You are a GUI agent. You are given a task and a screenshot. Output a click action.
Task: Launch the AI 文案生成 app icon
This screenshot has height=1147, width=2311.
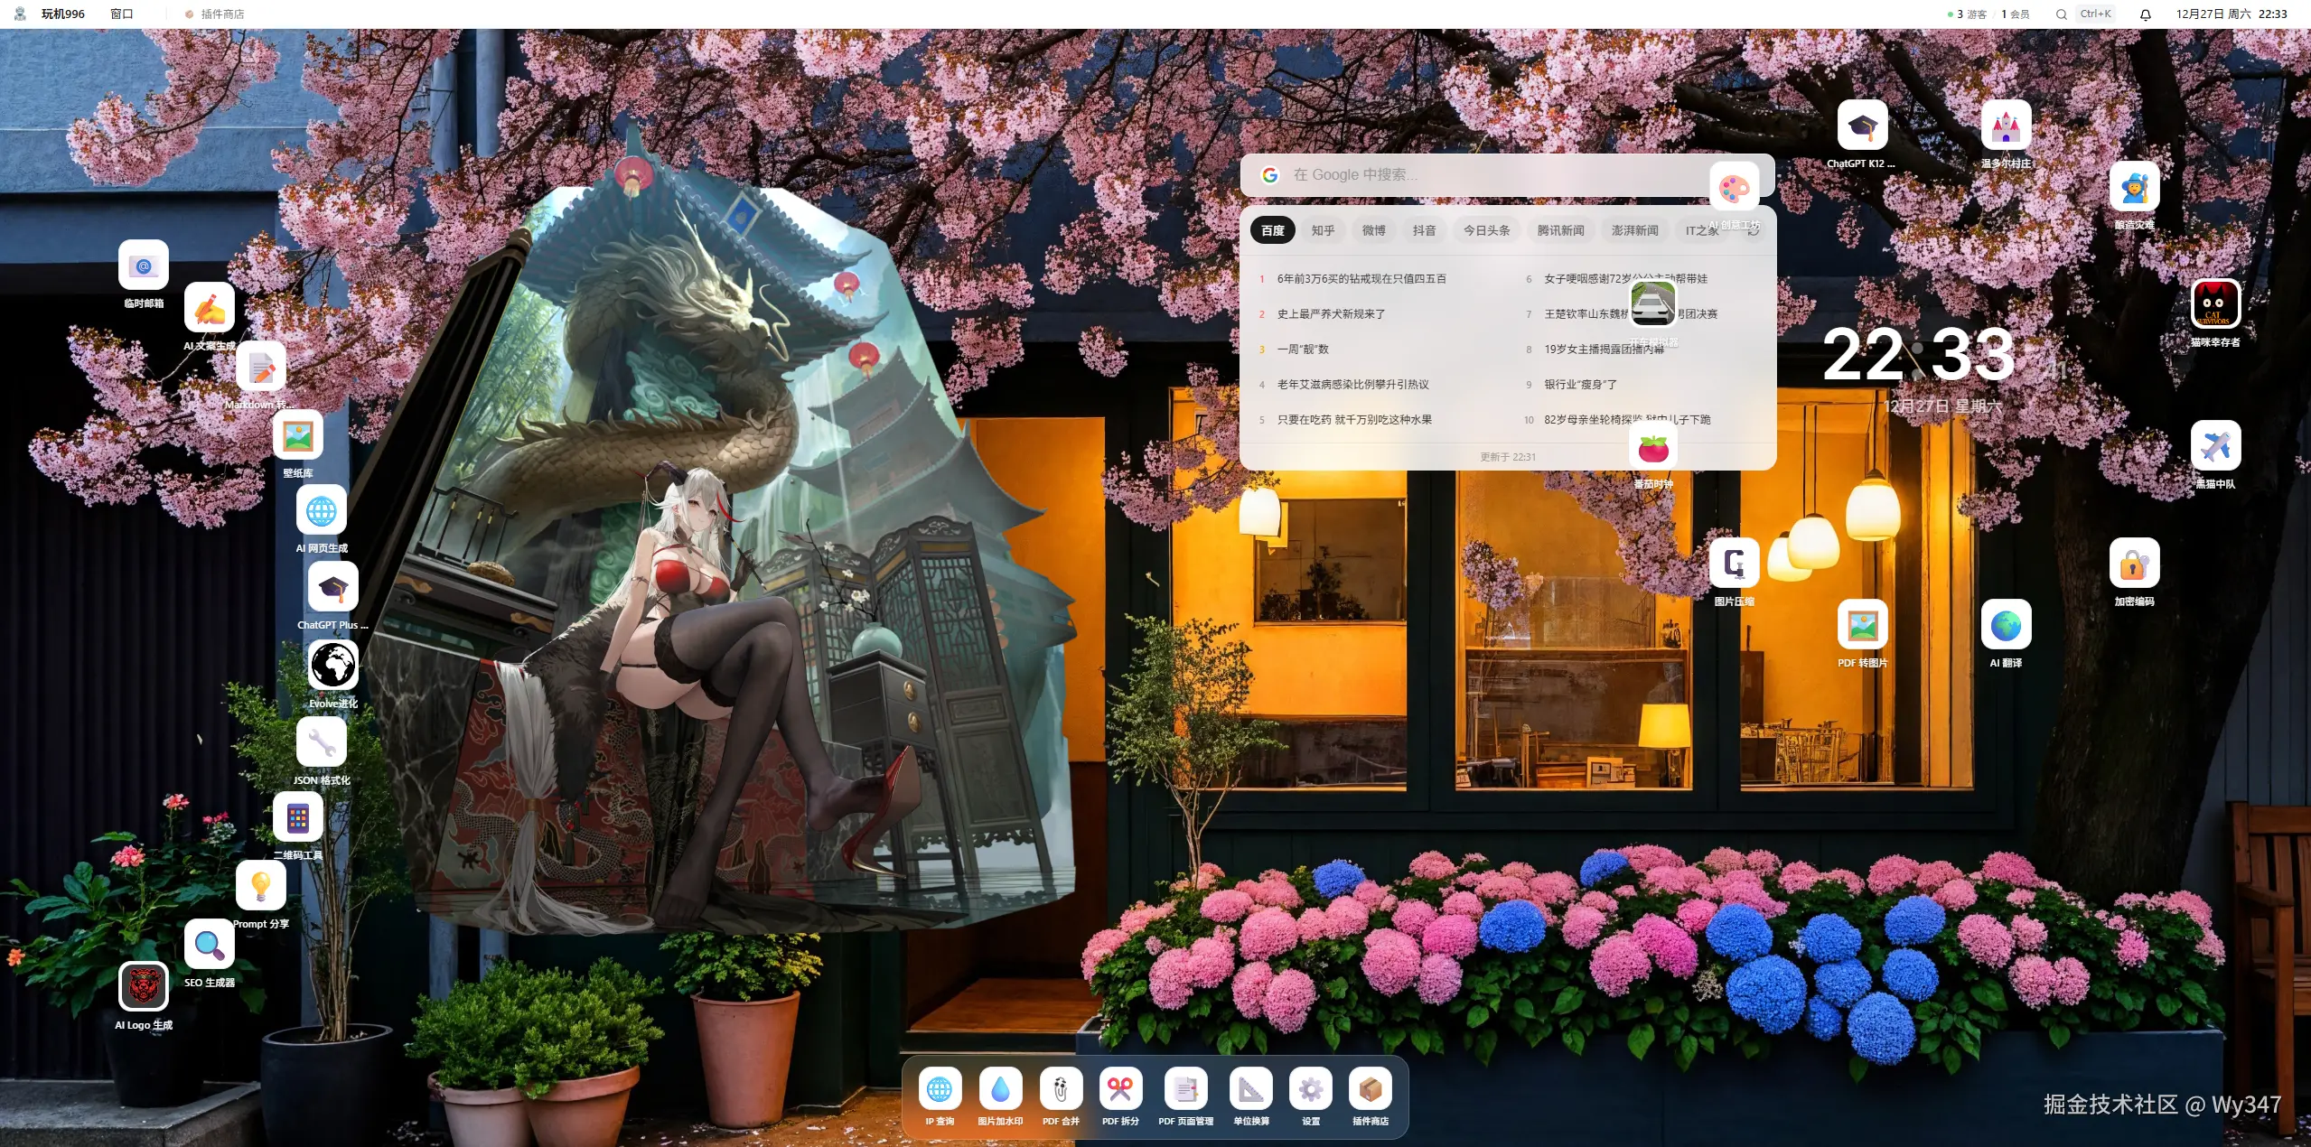click(210, 308)
